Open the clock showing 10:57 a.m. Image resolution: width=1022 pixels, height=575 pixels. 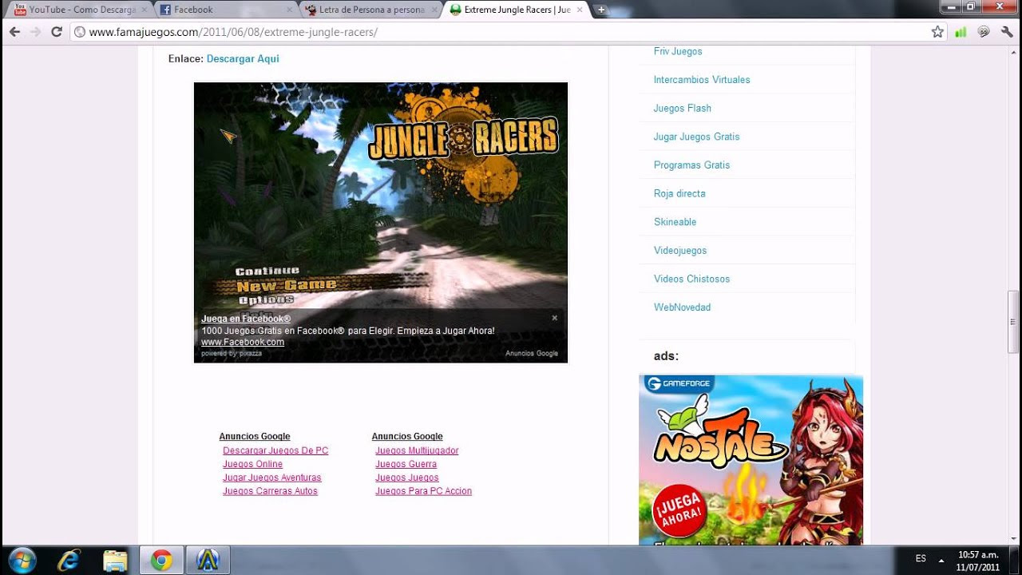tap(978, 561)
